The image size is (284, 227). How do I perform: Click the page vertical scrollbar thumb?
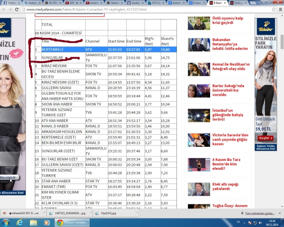click(282, 42)
